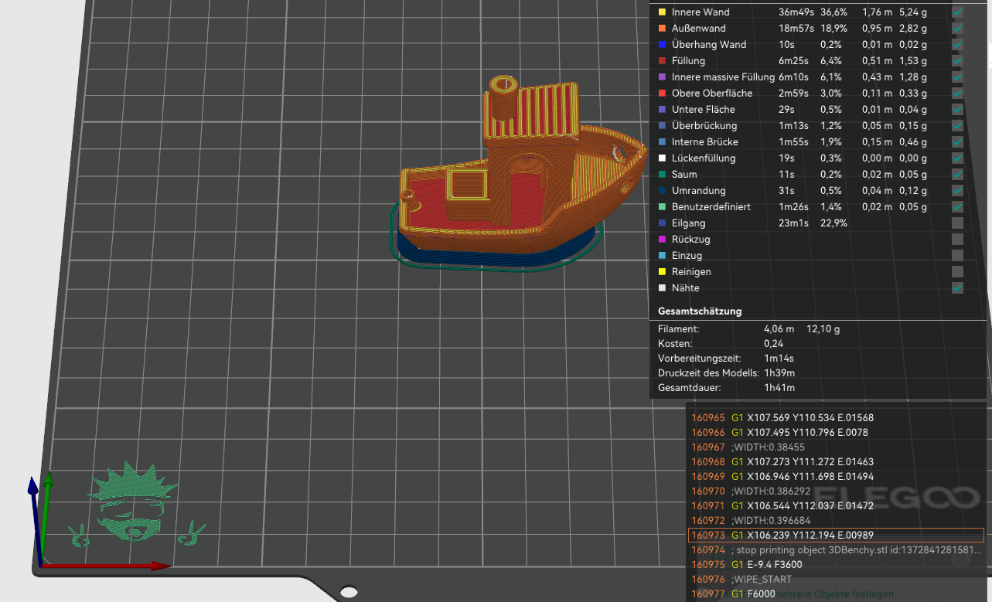Image resolution: width=992 pixels, height=602 pixels.
Task: Hide Füllung lines using its checkbox
Action: (x=957, y=61)
